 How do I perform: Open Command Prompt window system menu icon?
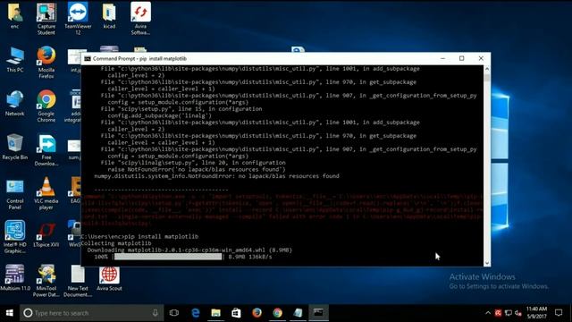(88, 58)
